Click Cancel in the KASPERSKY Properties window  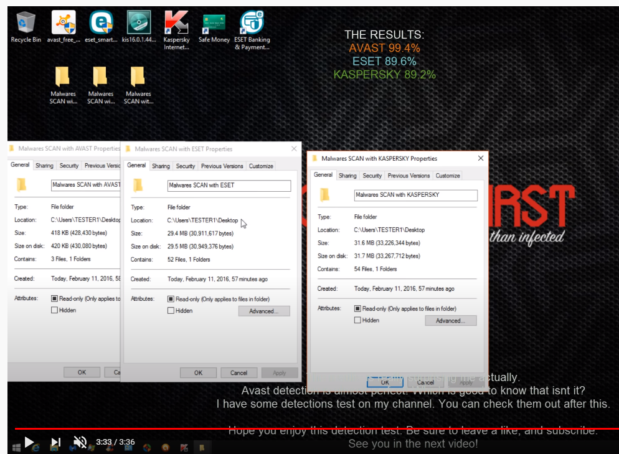point(425,382)
